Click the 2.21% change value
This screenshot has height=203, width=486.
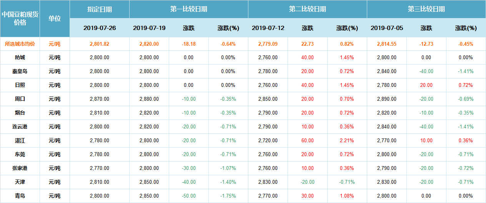[x=347, y=140]
